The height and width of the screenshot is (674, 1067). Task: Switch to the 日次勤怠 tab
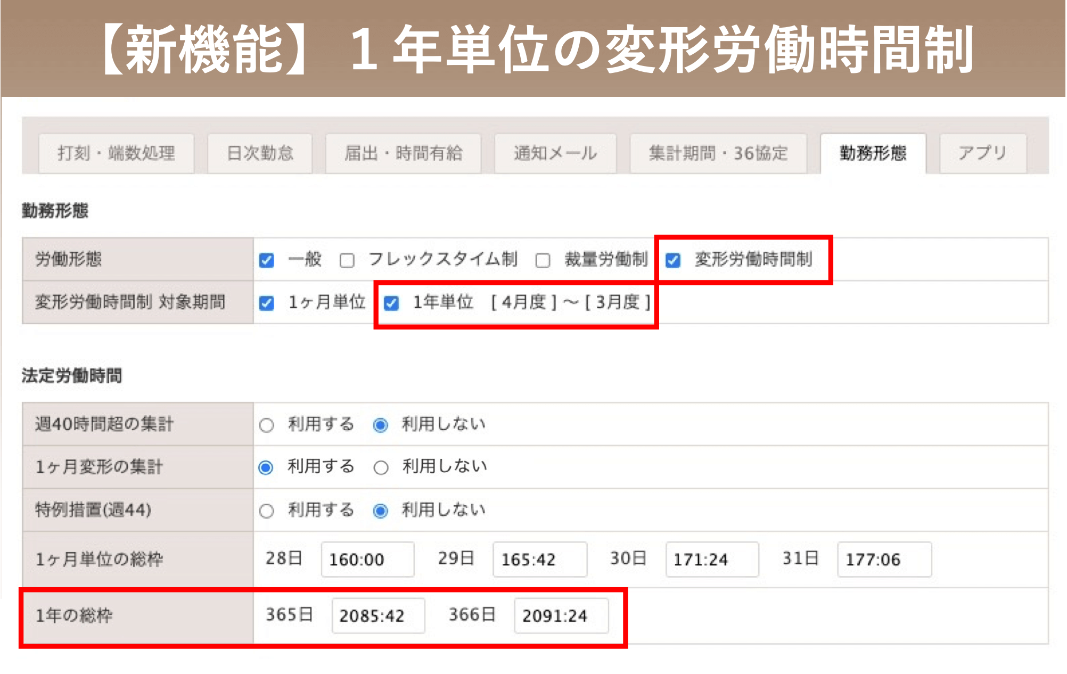(260, 153)
